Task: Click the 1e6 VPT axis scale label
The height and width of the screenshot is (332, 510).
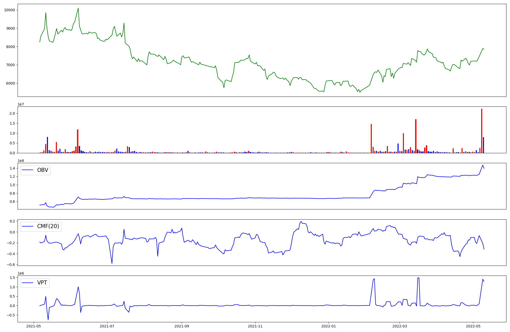Action: point(21,274)
